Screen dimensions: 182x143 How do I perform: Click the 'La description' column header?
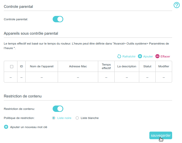(127, 66)
